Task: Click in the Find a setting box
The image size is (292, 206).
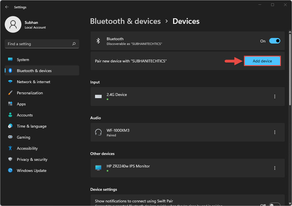Action: (x=42, y=44)
